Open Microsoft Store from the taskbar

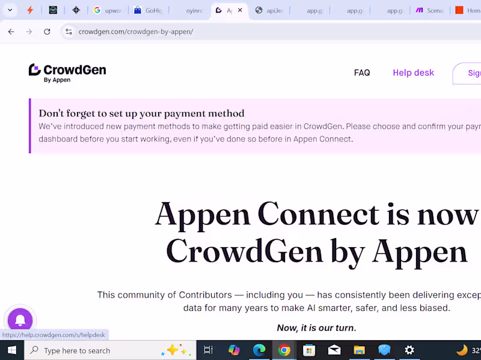(309, 350)
